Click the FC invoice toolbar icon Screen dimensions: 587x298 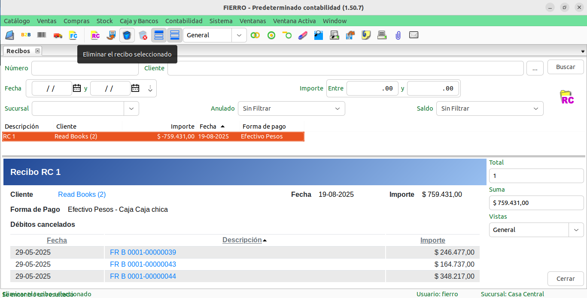(73, 35)
